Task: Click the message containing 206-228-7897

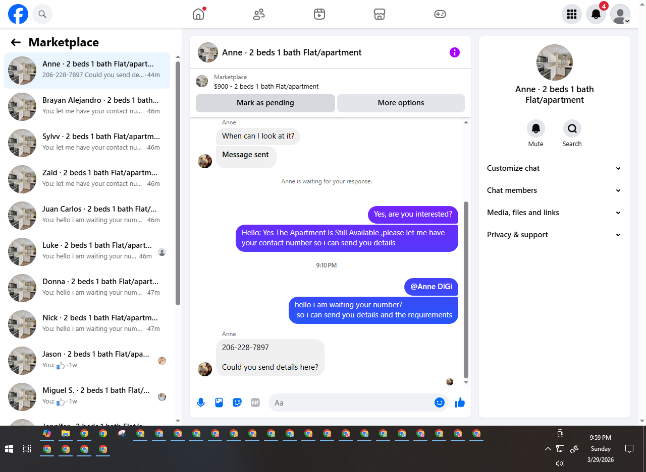Action: 270,357
